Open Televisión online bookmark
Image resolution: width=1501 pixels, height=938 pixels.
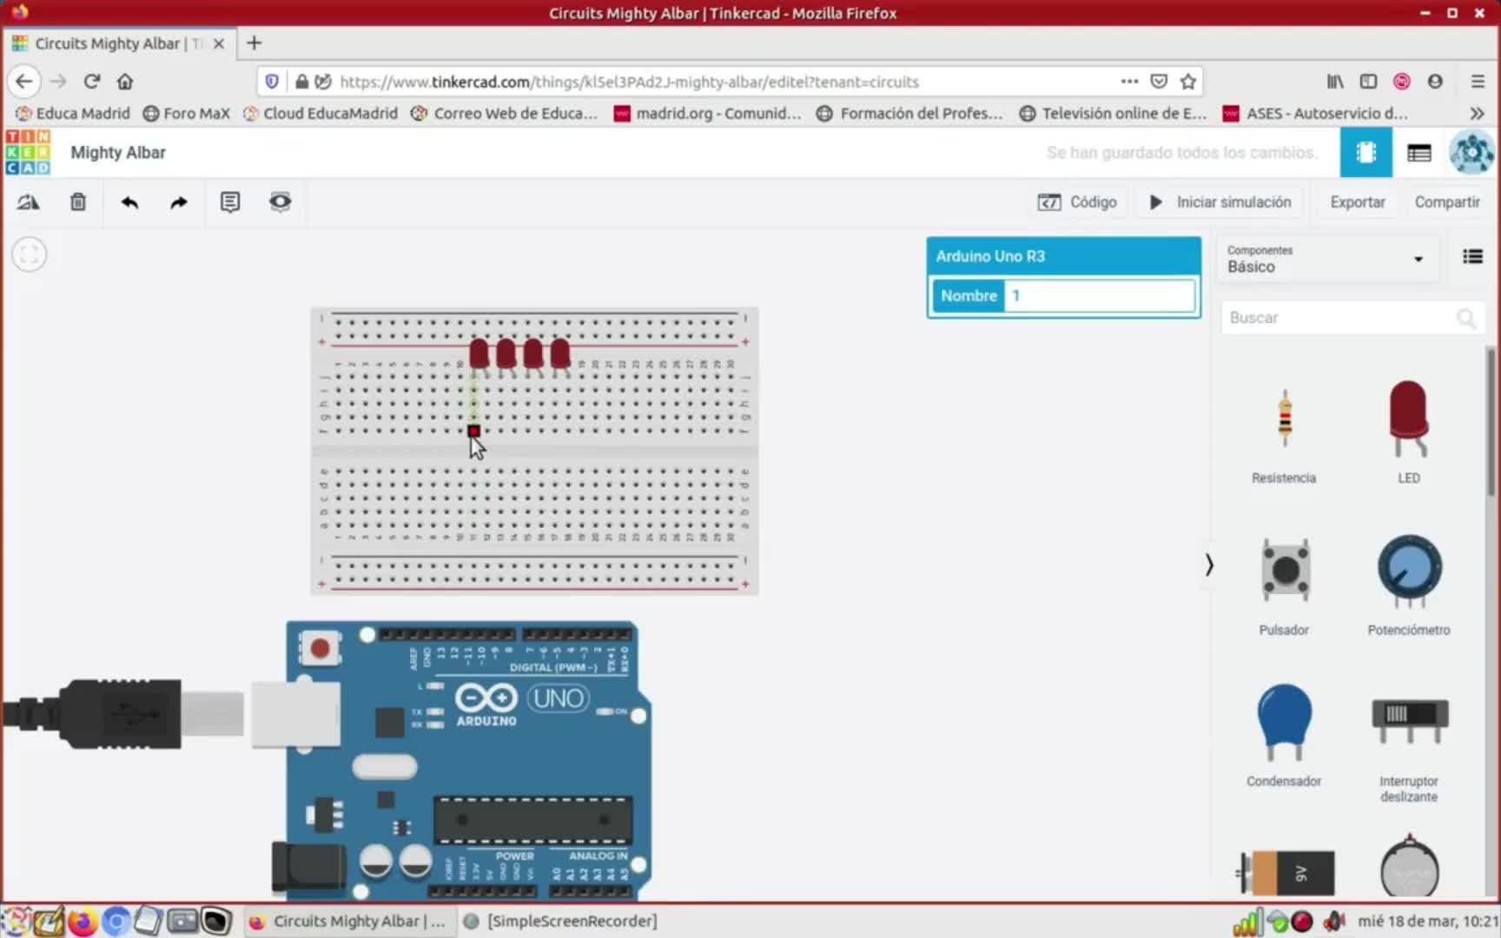(1113, 114)
